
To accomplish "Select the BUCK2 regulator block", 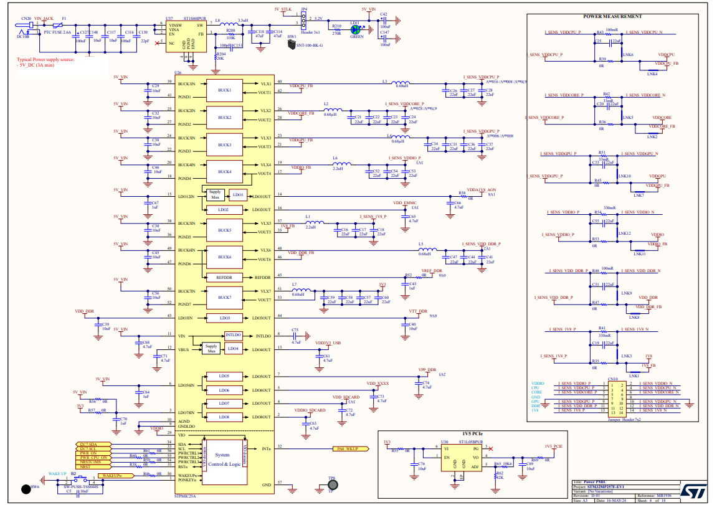I will click(224, 118).
